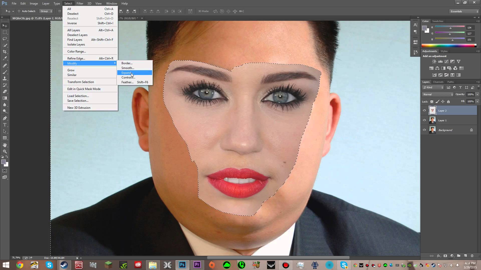Choose Inverse in Select menu

(x=90, y=23)
